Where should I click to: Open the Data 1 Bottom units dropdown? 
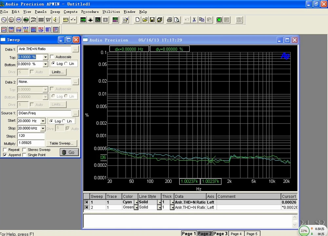[x=45, y=64]
